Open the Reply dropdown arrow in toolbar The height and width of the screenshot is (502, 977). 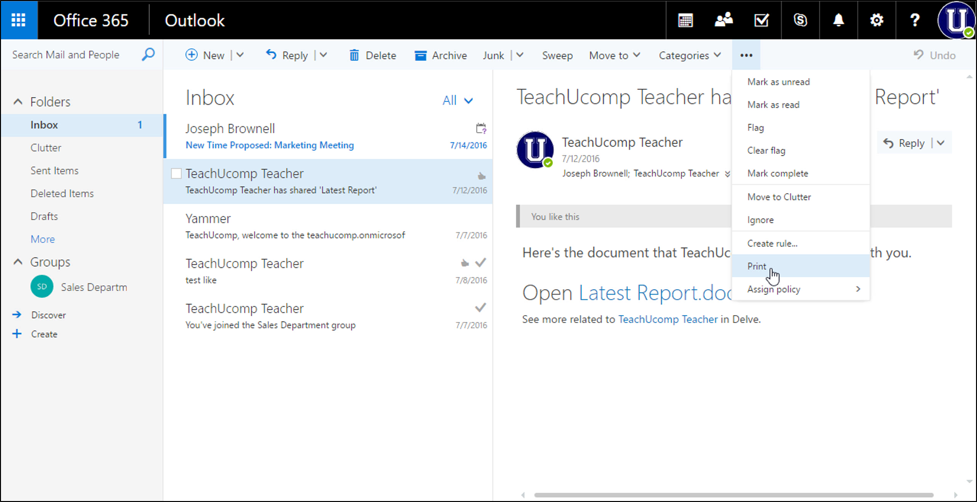[324, 55]
